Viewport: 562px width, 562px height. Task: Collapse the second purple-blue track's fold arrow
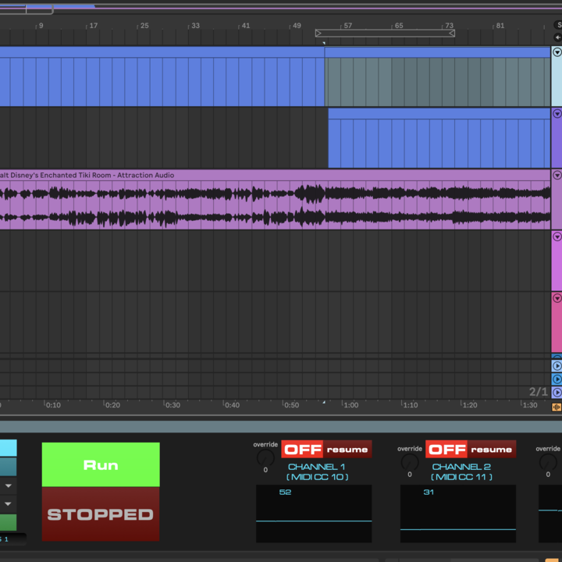pos(557,114)
